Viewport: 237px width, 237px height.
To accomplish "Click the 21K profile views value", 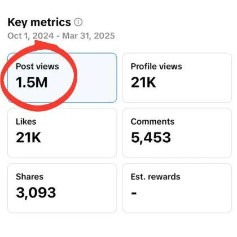I will pyautogui.click(x=143, y=82).
